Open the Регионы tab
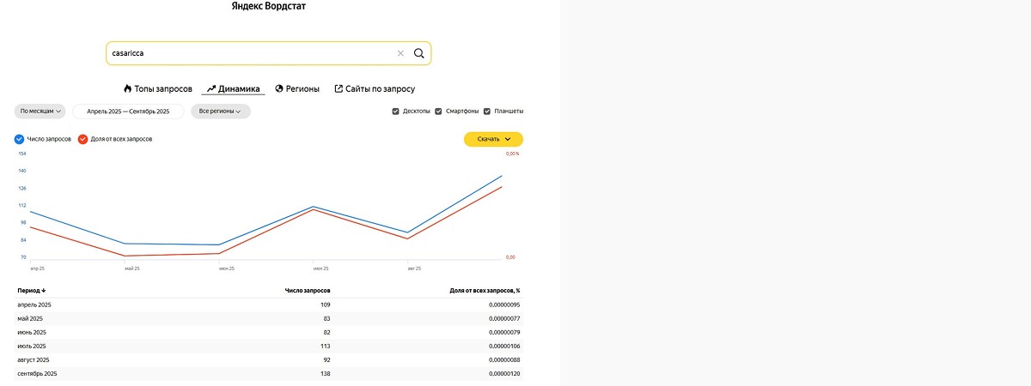This screenshot has width=1031, height=386. click(302, 88)
